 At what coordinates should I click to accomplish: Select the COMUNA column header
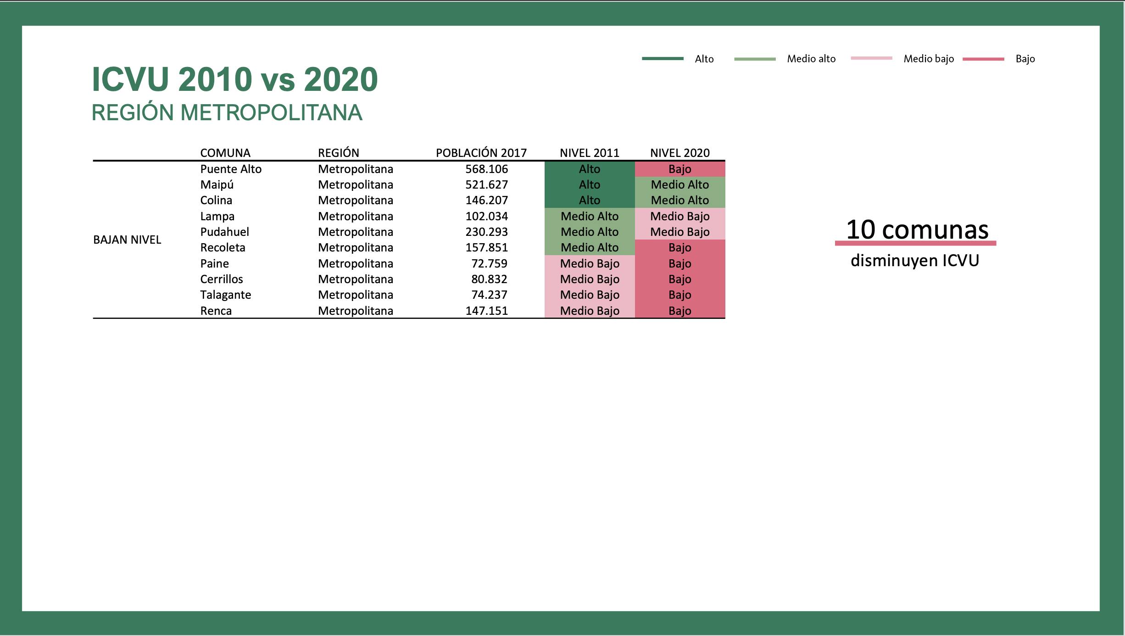pyautogui.click(x=225, y=153)
